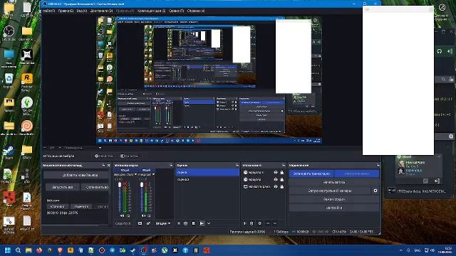The width and height of the screenshot is (456, 256).
Task: Open settings icon of second mixer channel
Action: [149, 215]
